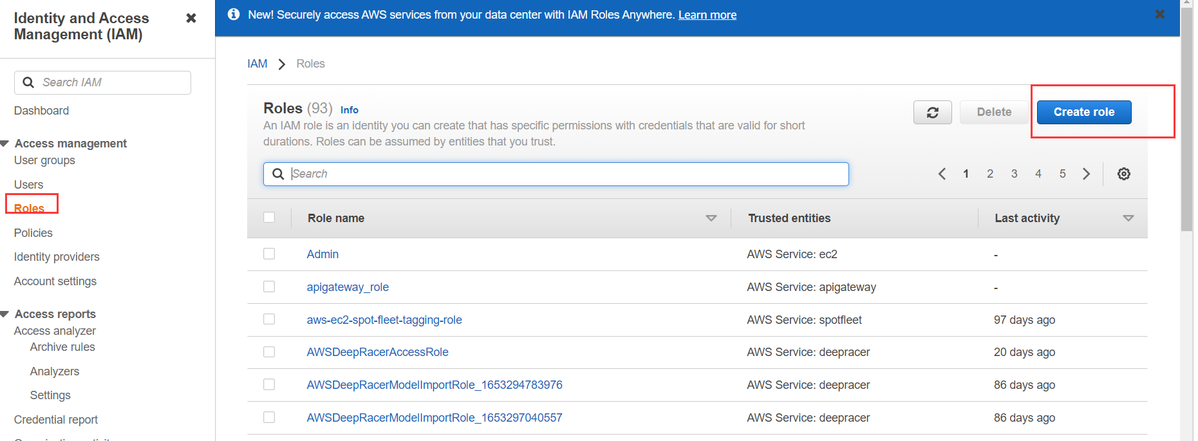Screen dimensions: 1198x441
Task: Click the disabled Delete button
Action: click(x=994, y=112)
